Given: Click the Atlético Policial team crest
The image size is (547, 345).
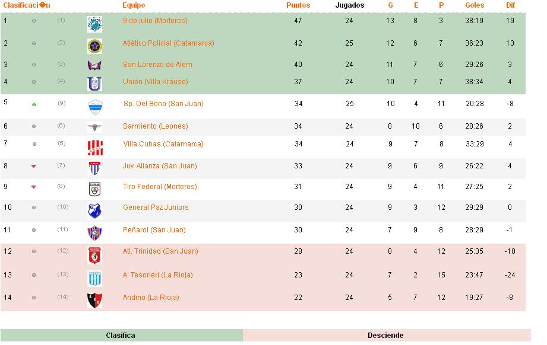Looking at the screenshot, I should pos(94,45).
